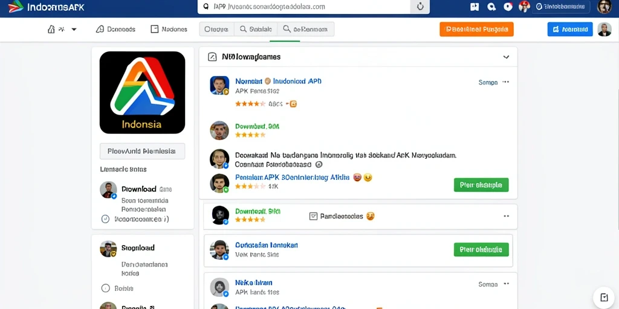Click Somao in the Neike hlvain row
Viewport: 619px width, 309px height.
tap(488, 284)
